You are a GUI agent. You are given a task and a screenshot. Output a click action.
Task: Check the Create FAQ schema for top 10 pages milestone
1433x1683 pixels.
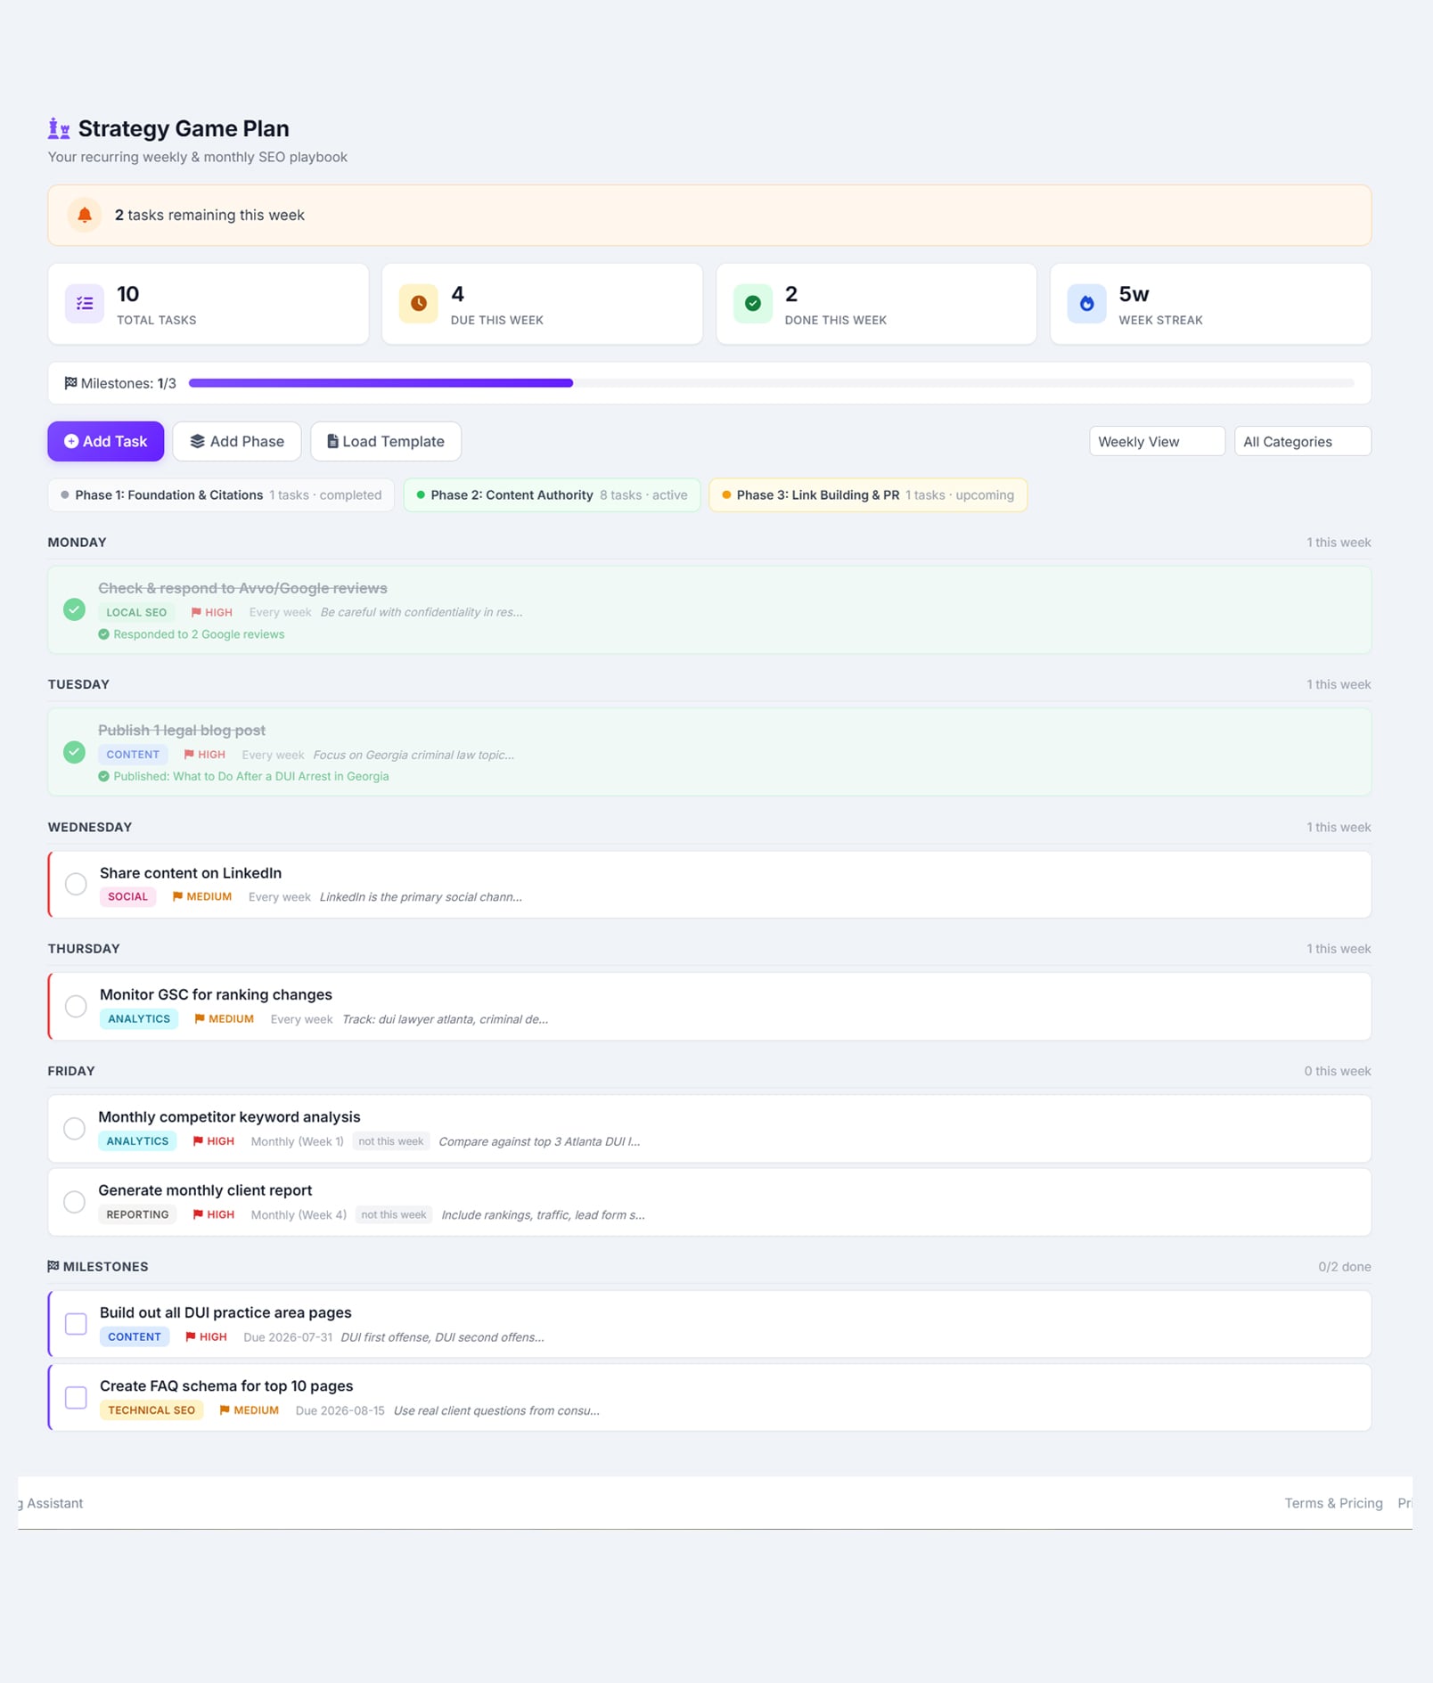point(76,1397)
